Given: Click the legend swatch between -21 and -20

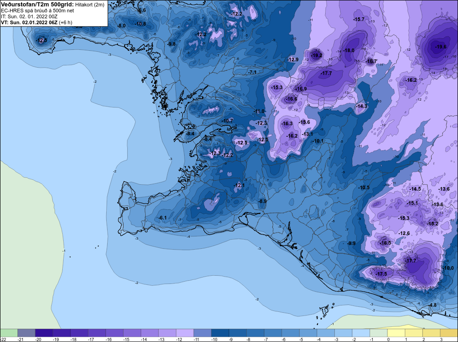Looking at the screenshot, I should [x=26, y=333].
